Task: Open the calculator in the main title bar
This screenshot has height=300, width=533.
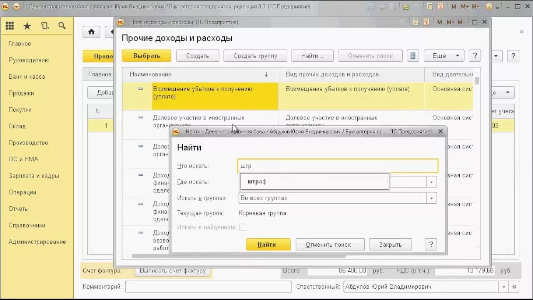Action: click(430, 7)
